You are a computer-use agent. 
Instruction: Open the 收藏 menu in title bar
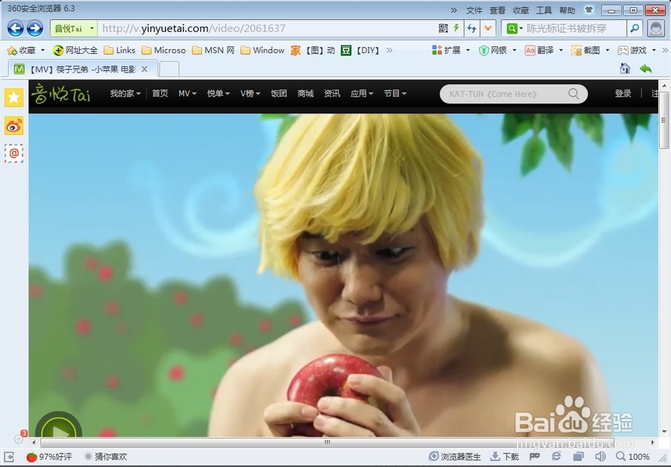tap(521, 10)
